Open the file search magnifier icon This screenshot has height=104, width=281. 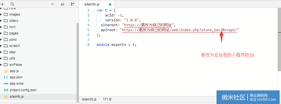12,4
